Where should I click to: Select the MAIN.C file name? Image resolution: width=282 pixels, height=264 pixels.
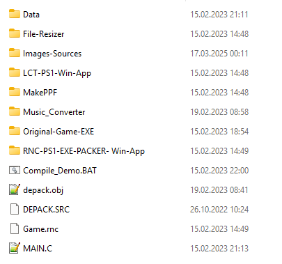pos(38,249)
